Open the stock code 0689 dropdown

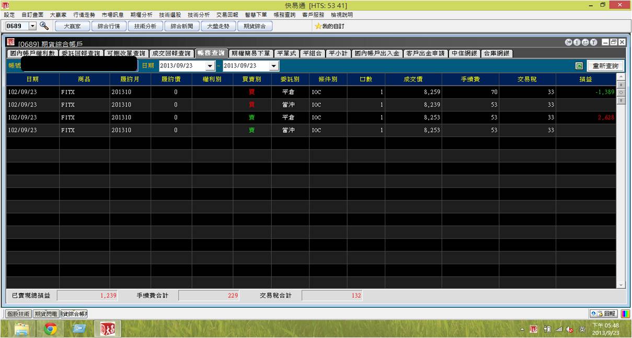(x=32, y=26)
